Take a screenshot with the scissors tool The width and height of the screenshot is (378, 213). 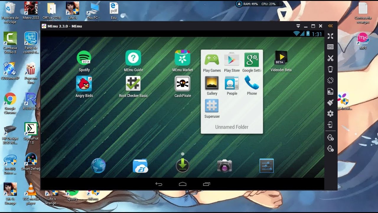(330, 58)
